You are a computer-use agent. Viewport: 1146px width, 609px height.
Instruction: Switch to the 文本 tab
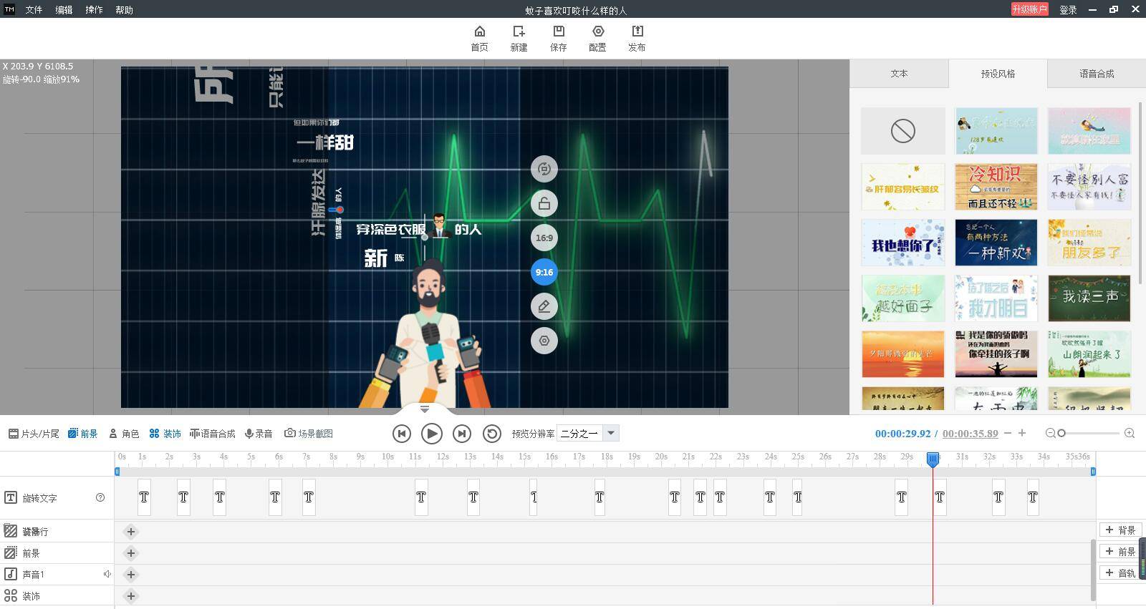coord(899,74)
